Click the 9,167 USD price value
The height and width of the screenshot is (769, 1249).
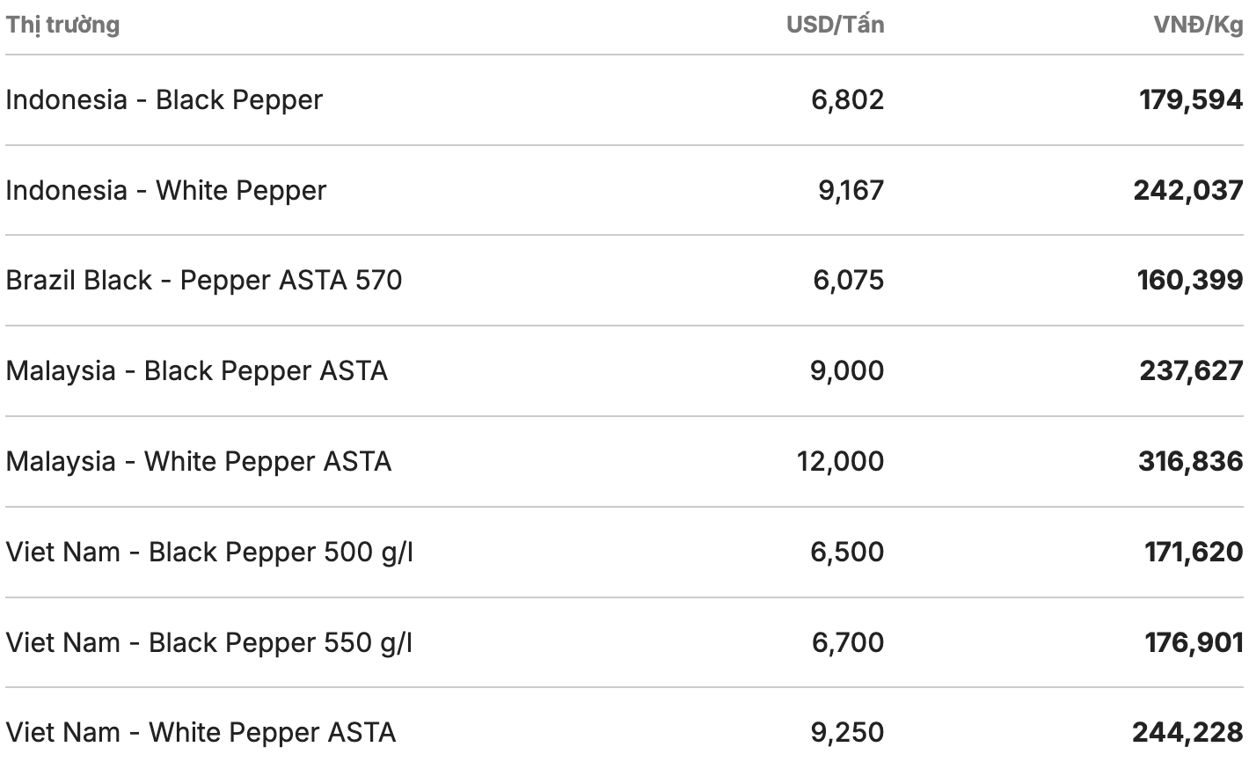[x=851, y=190]
